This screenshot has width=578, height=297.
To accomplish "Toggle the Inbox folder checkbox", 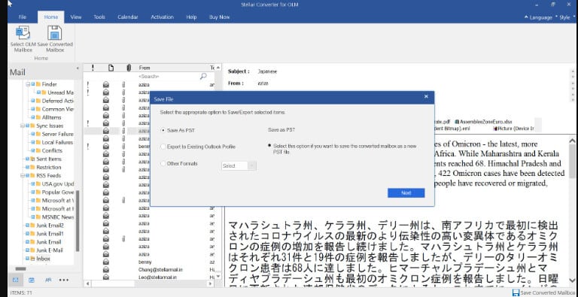I will 27,259.
